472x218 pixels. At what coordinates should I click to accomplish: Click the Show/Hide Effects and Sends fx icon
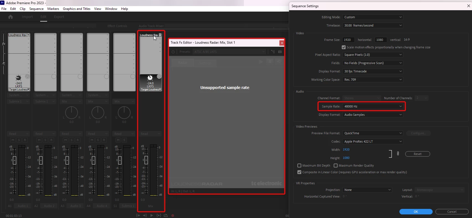(x=4, y=44)
